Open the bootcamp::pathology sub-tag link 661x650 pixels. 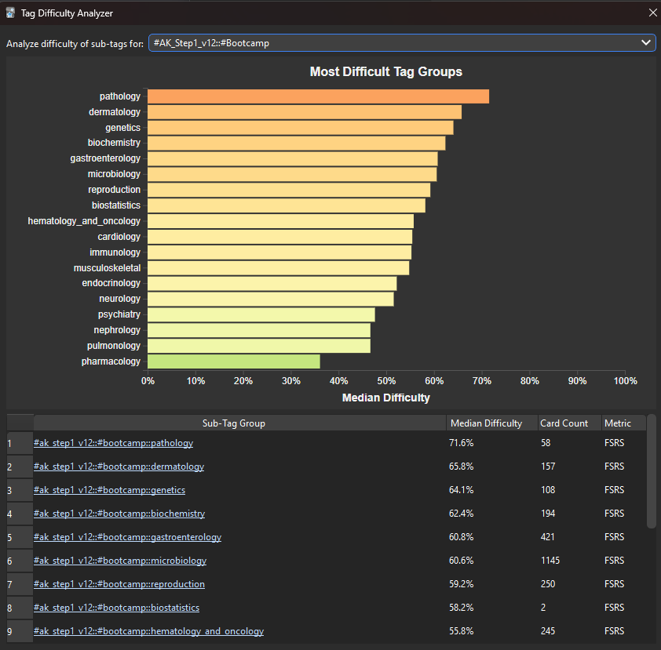click(x=113, y=442)
